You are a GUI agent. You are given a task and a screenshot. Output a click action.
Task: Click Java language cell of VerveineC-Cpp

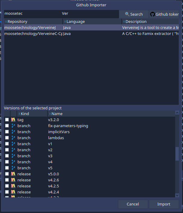tap(92, 33)
